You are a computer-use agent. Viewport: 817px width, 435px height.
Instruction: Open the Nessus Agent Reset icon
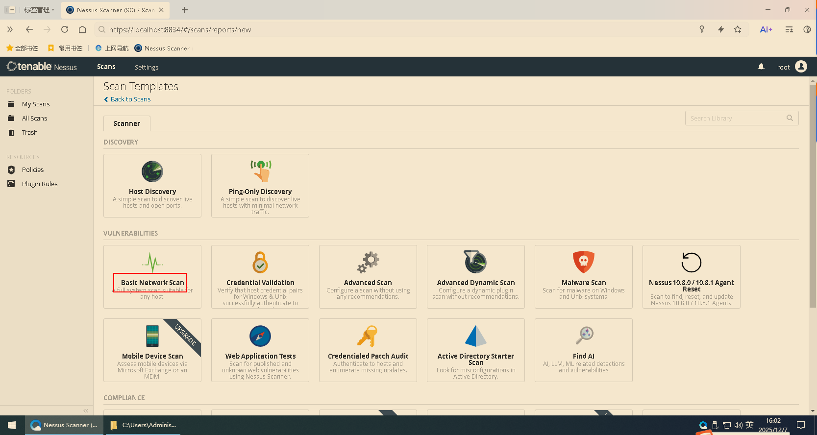click(691, 263)
